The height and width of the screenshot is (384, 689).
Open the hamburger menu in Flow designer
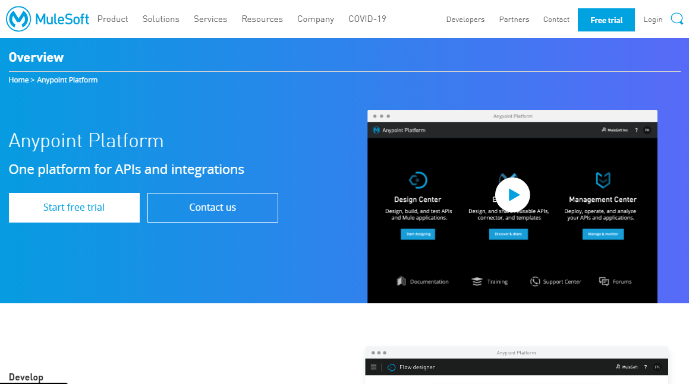[x=373, y=367]
